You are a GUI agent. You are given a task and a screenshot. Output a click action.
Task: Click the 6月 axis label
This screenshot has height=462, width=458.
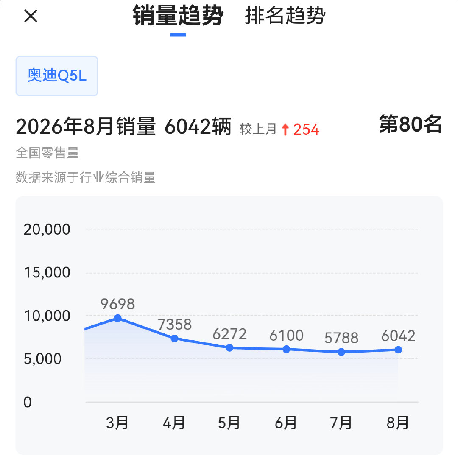(x=286, y=423)
